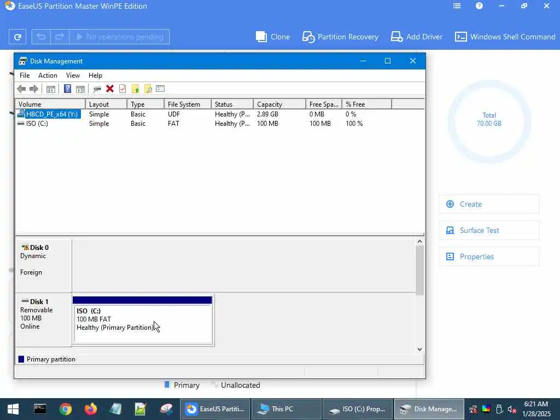Sort by % Free column header
The width and height of the screenshot is (560, 420).
[367, 104]
